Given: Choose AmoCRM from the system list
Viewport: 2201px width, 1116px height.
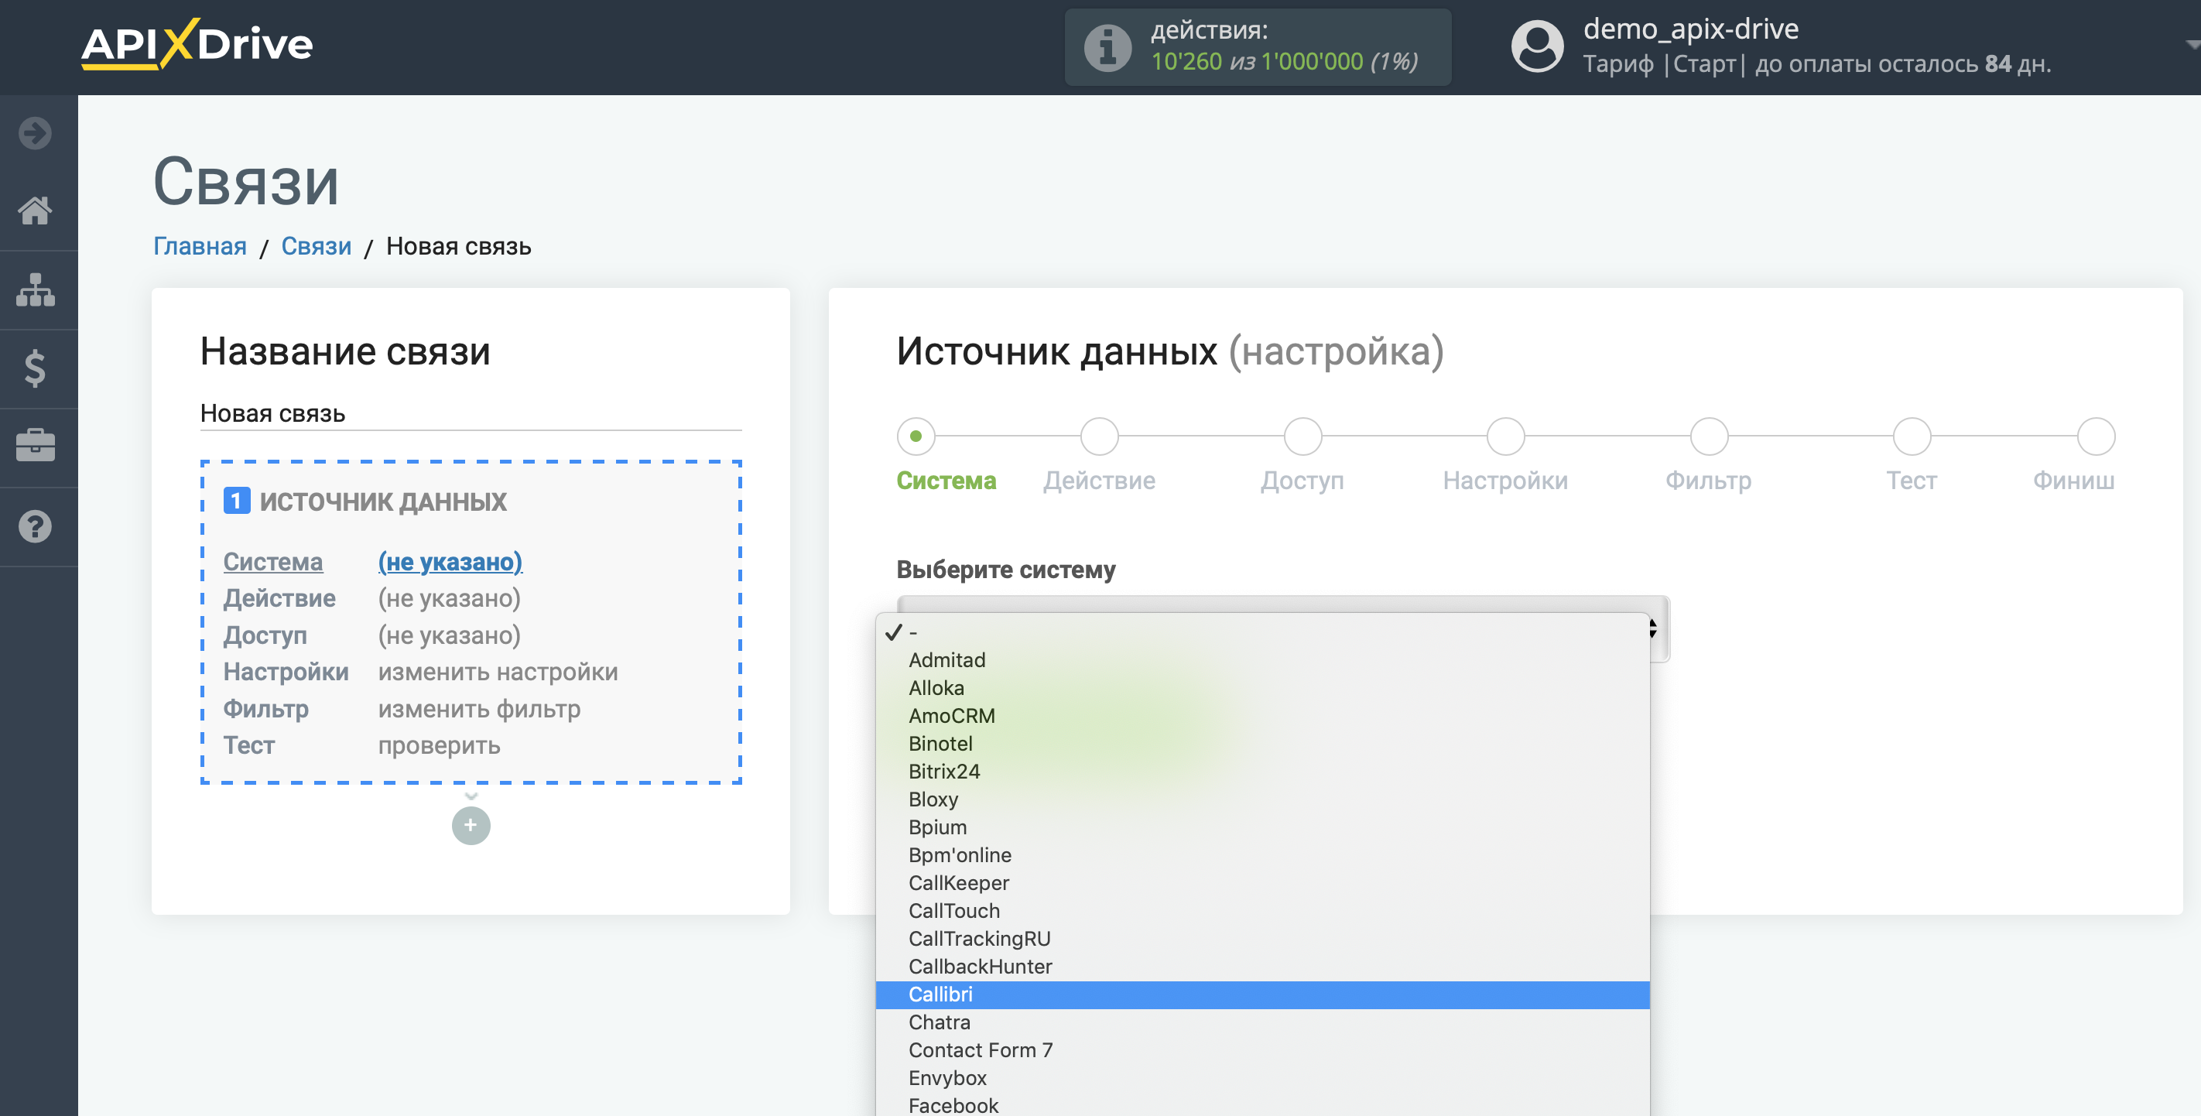Looking at the screenshot, I should click(x=1262, y=716).
